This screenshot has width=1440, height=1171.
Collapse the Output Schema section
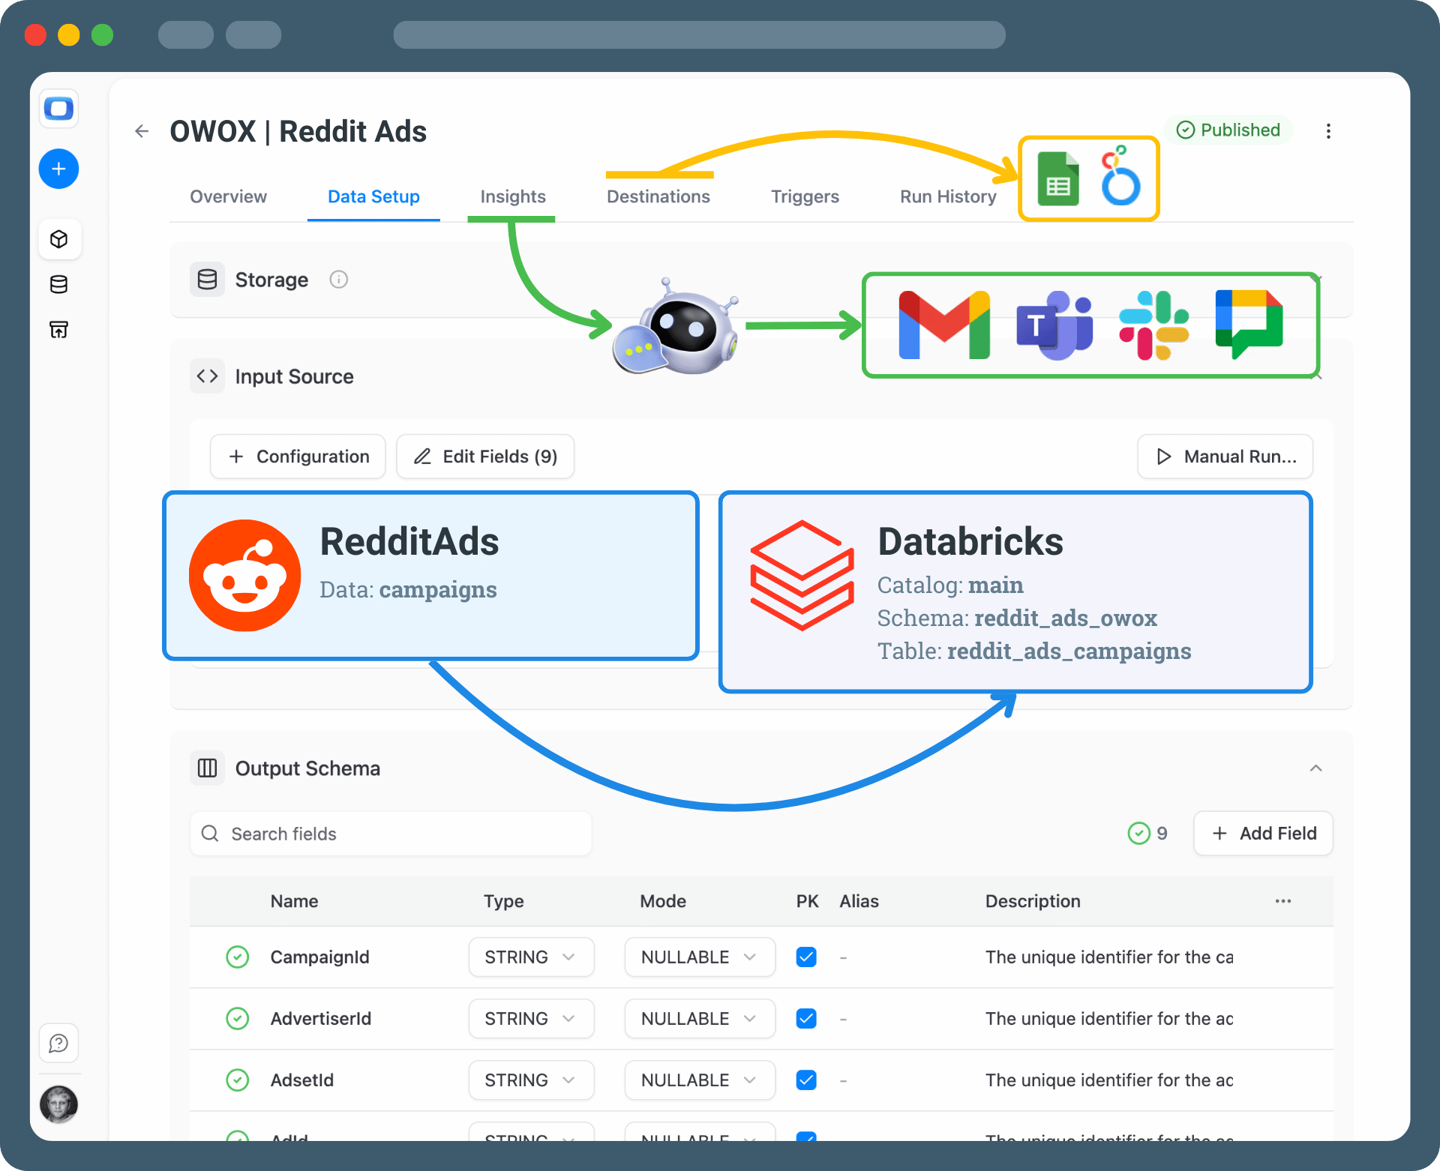pyautogui.click(x=1316, y=768)
